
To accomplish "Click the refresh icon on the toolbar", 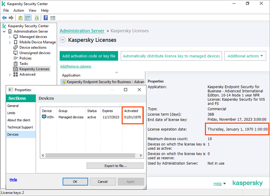I will pyautogui.click(x=36, y=18).
